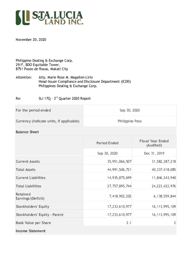Click the Sta. Lucia Land Inc. logo
This screenshot has width=195, height=260.
pos(49,18)
